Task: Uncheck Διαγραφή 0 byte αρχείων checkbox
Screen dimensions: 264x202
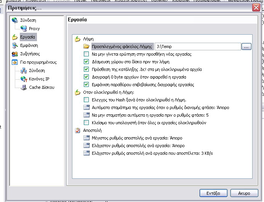Action: coord(86,77)
